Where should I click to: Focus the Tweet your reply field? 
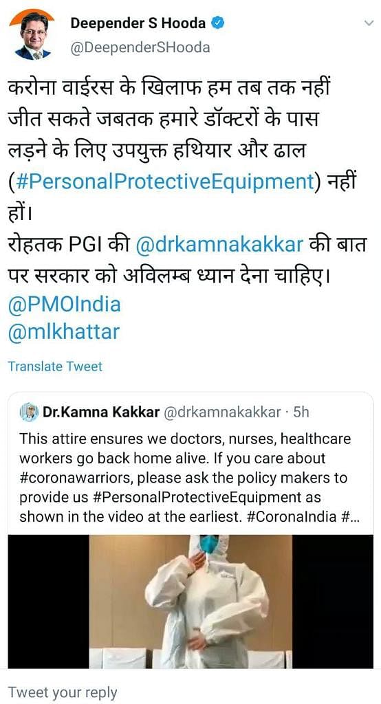(x=190, y=692)
